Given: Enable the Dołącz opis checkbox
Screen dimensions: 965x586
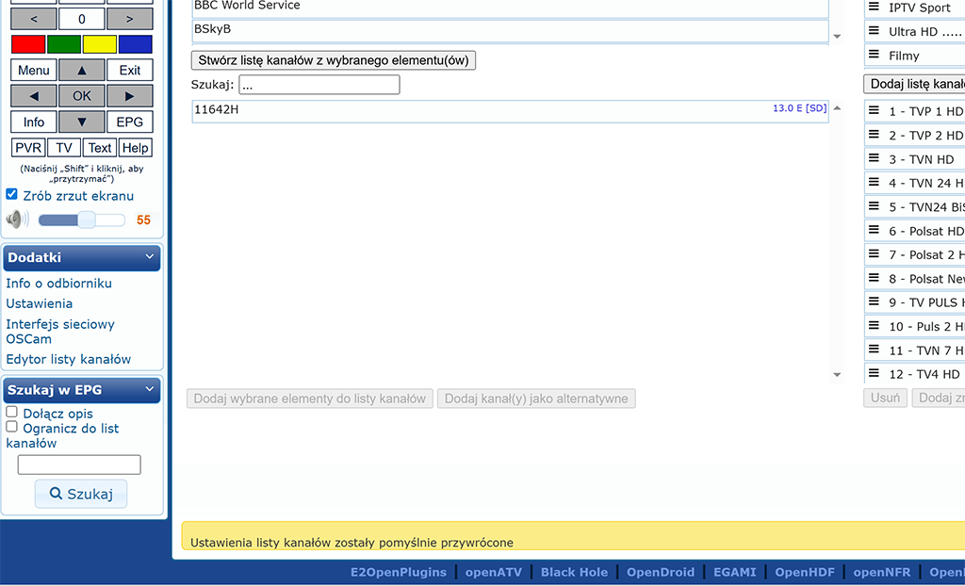Looking at the screenshot, I should (x=12, y=413).
